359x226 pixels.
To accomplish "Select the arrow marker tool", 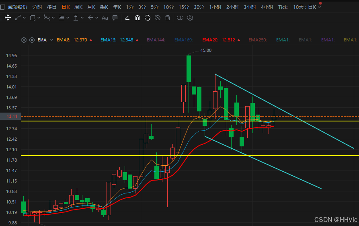I will coord(90,18).
